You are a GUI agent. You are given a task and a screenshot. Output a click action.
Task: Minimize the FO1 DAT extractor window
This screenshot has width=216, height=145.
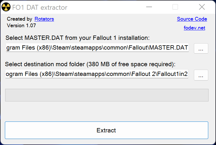148,7
